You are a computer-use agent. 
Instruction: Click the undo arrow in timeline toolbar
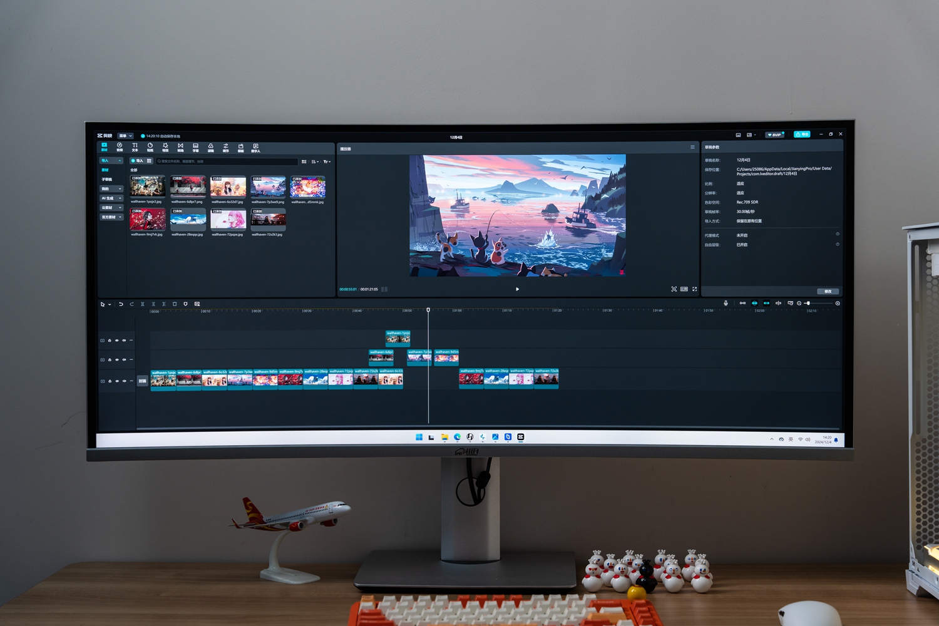pyautogui.click(x=121, y=304)
